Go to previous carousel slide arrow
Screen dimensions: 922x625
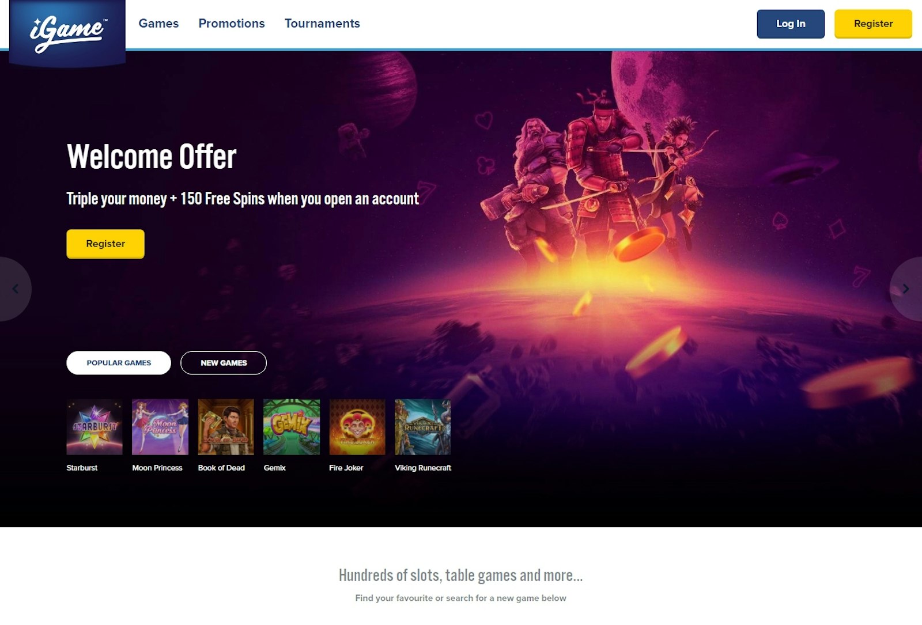[15, 289]
